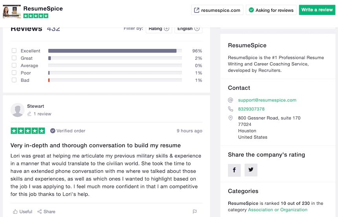This screenshot has height=217, width=338.
Task: Check the Great rating filter
Action: [x=14, y=58]
